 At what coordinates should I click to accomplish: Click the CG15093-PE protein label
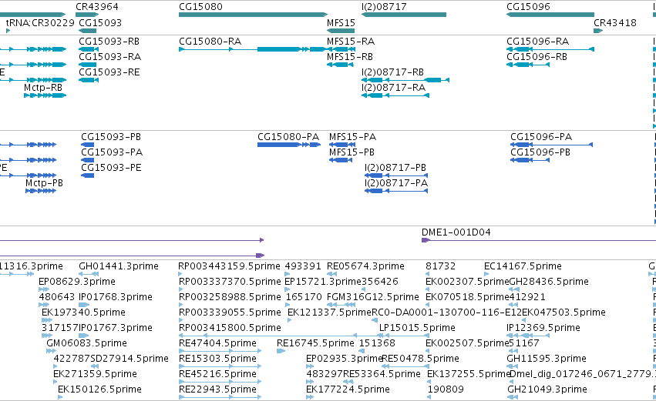[111, 168]
